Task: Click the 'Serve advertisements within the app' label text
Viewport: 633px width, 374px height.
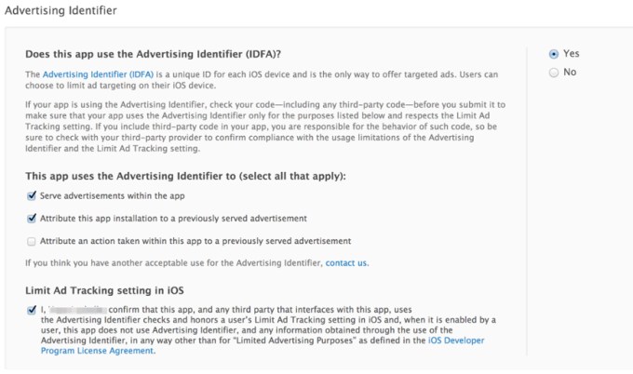Action: click(111, 196)
